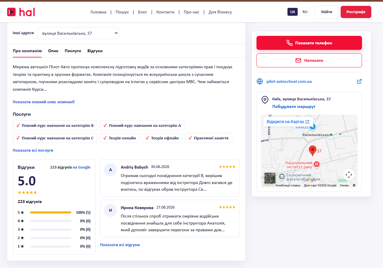Open pilot-autoschool.com.ua website link
Viewport: 383px width, 268px height.
(x=289, y=81)
